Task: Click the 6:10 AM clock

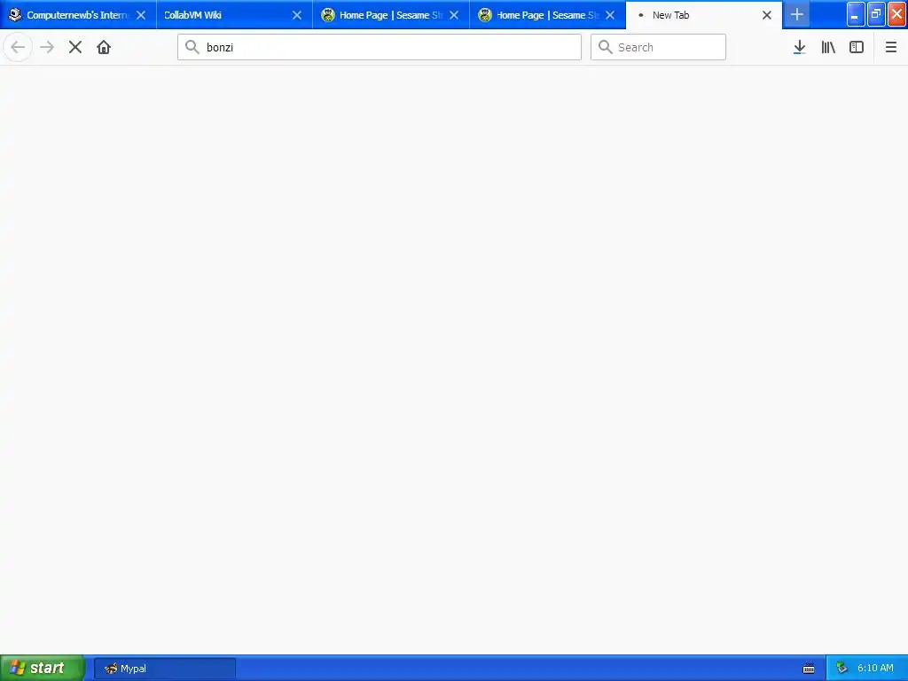Action: coord(875,669)
